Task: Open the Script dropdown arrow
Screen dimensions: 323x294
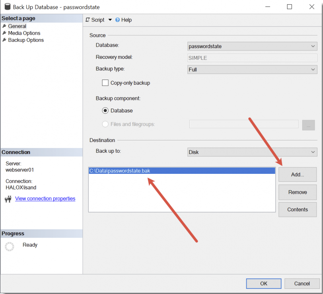Action: click(x=110, y=20)
